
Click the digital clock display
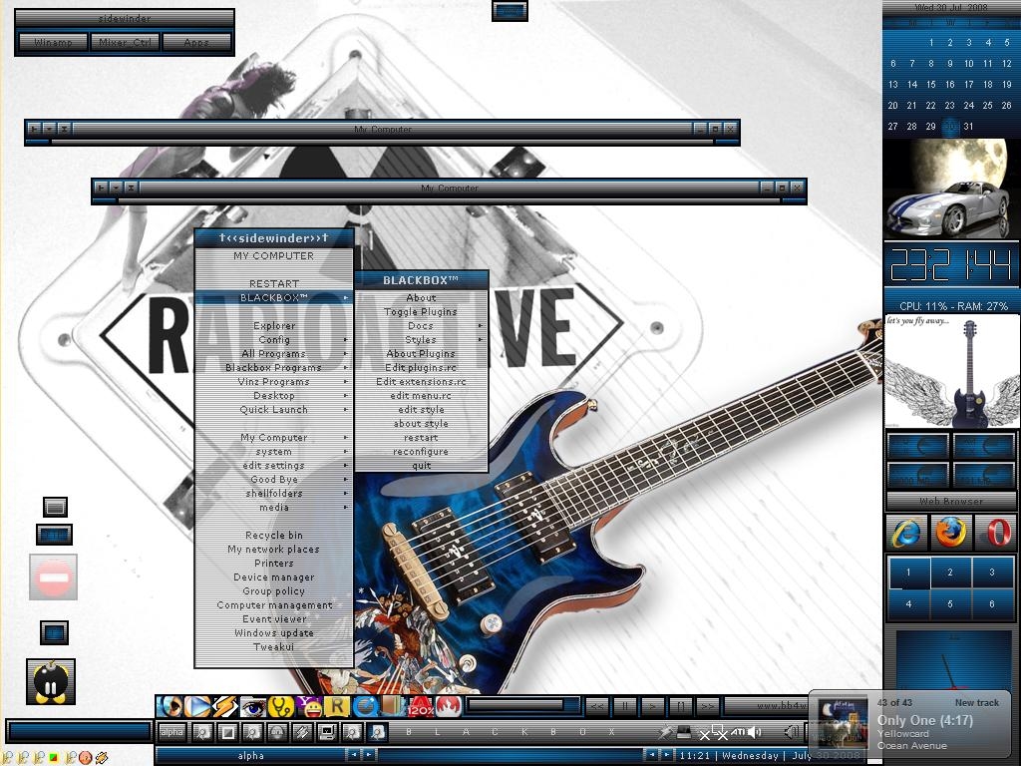coord(950,263)
